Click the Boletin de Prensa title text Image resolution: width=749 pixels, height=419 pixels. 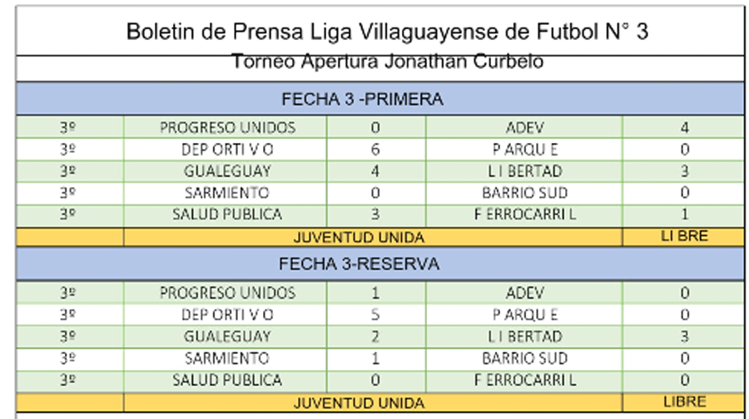pos(387,32)
